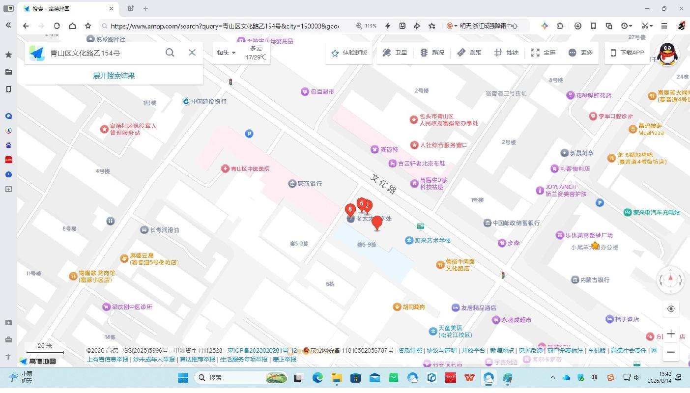Viewport: 690px width, 393px height.
Task: Click the 德扬牛肉面 restaurant marker
Action: (x=440, y=265)
